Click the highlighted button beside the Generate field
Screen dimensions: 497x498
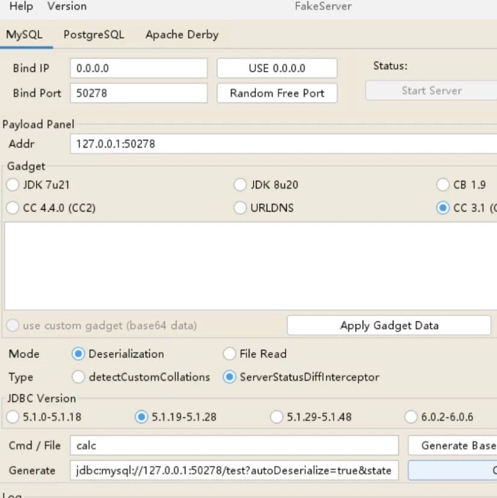click(452, 470)
